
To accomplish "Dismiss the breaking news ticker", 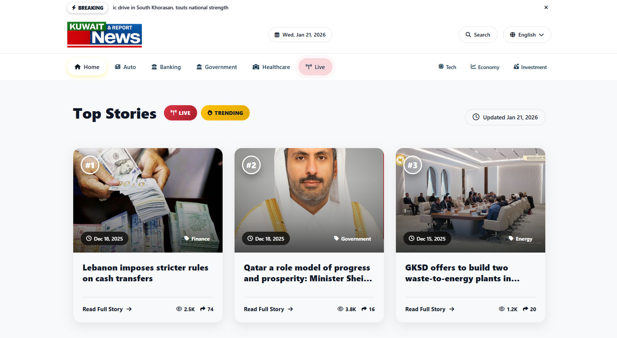I will [x=546, y=7].
